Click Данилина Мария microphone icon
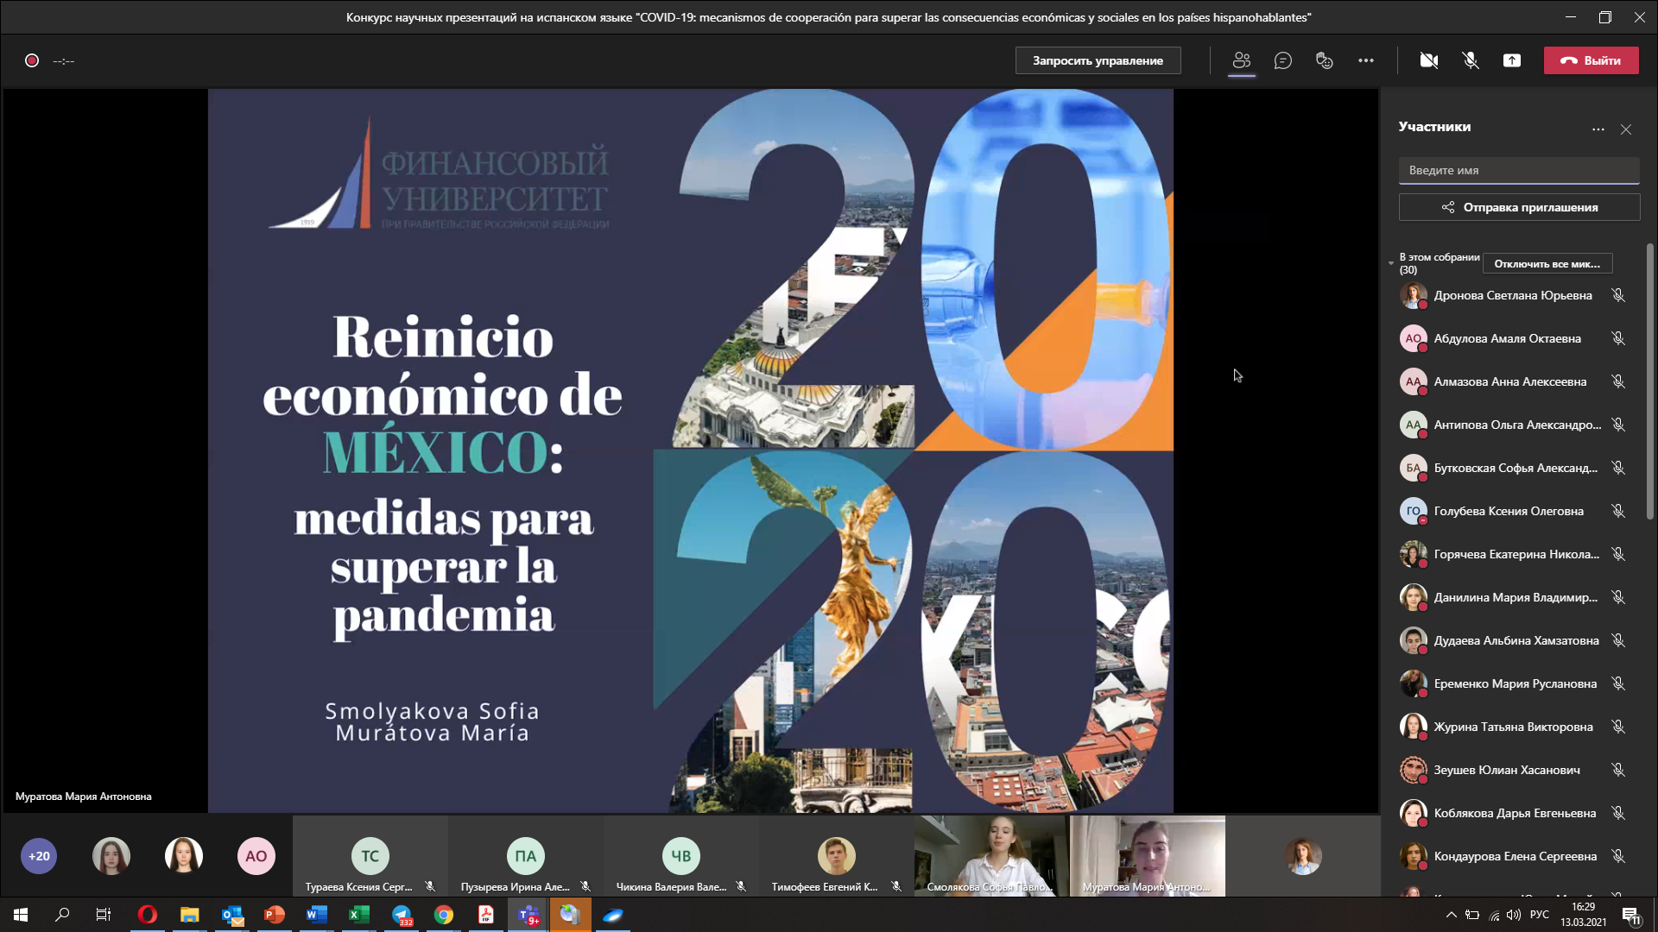This screenshot has height=932, width=1658. [1618, 597]
